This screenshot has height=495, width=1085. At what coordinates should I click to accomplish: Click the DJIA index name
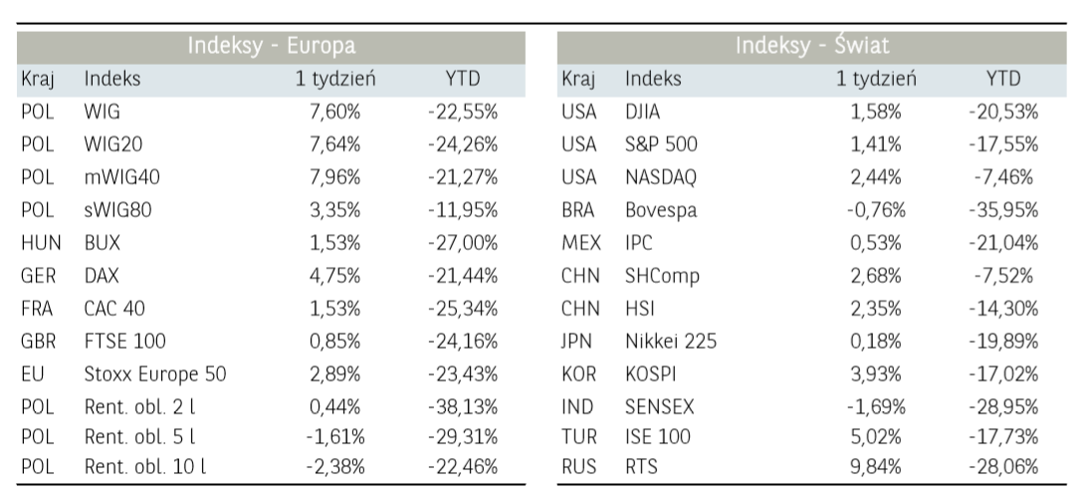point(643,112)
